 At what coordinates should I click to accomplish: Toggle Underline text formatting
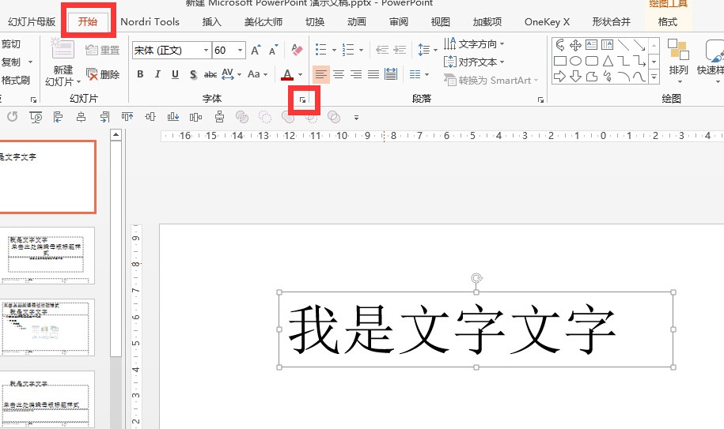tap(174, 74)
